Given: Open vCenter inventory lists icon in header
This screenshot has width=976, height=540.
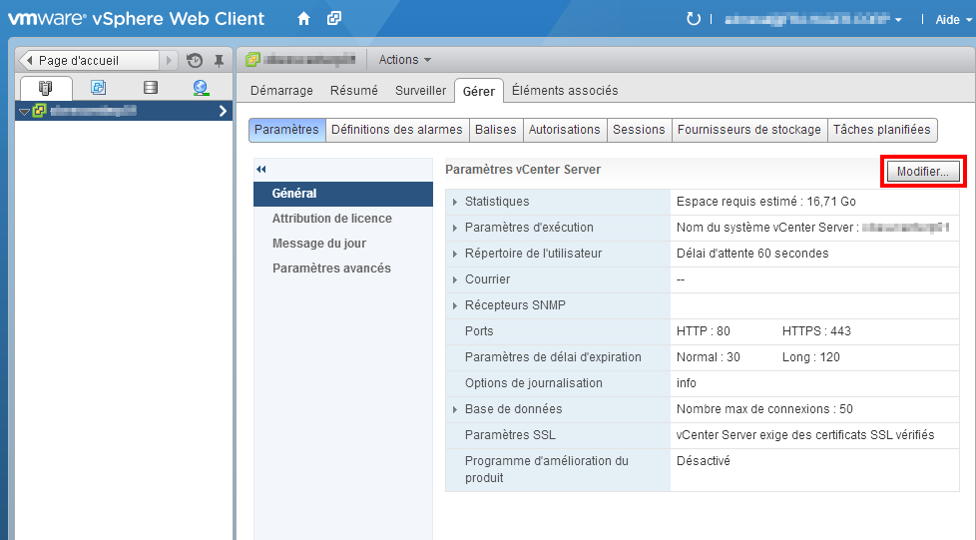Looking at the screenshot, I should click(x=334, y=19).
